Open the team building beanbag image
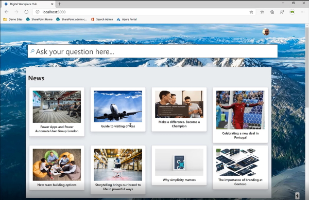Viewport: 309px width, 200px height. (57, 165)
